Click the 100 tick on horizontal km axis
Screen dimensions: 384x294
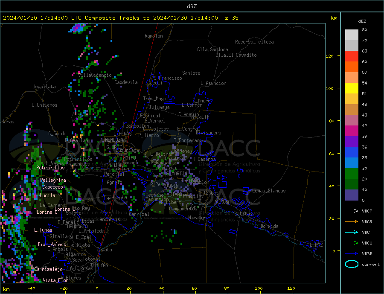259,288
